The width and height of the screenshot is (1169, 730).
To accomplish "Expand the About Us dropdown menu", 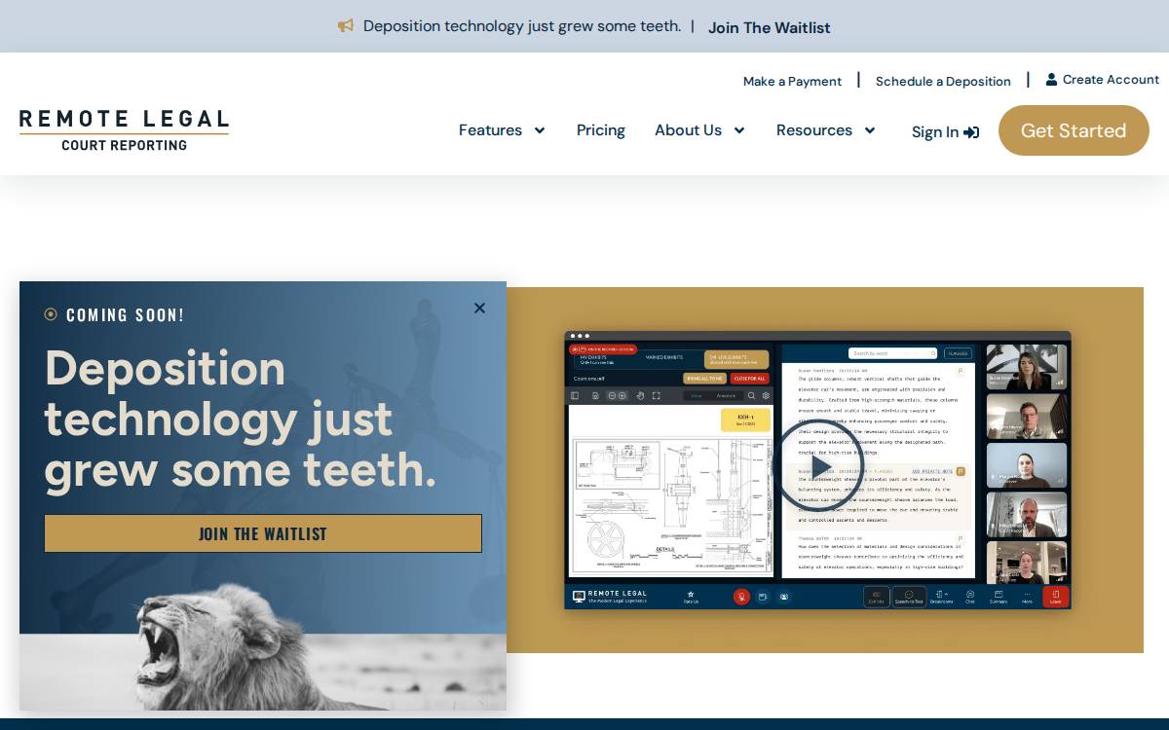I will tap(699, 130).
